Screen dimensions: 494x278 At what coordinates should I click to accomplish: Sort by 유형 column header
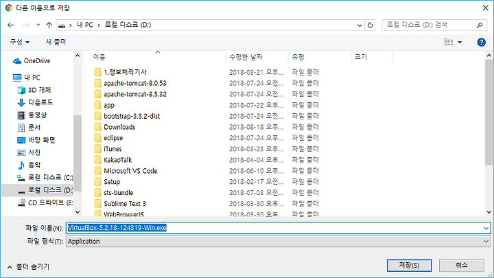pyautogui.click(x=298, y=57)
